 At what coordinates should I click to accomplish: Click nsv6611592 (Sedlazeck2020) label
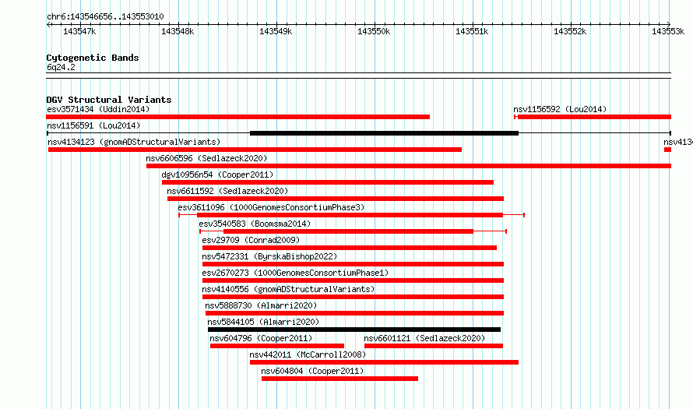tap(227, 191)
